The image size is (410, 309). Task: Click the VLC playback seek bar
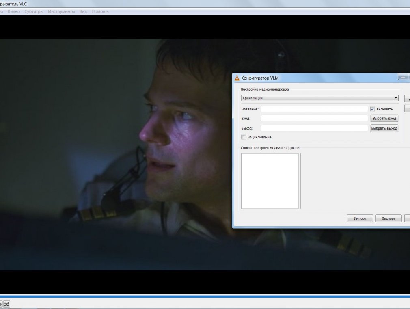coord(205,296)
